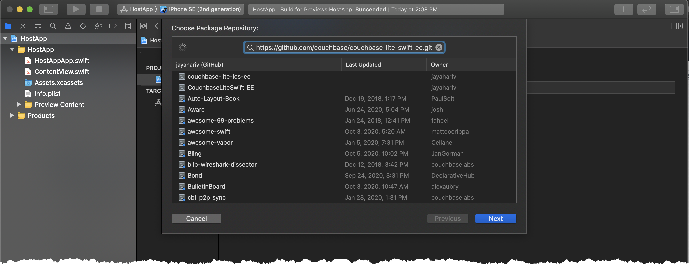The height and width of the screenshot is (272, 689).
Task: Open the test navigator diamond icon
Action: point(83,26)
